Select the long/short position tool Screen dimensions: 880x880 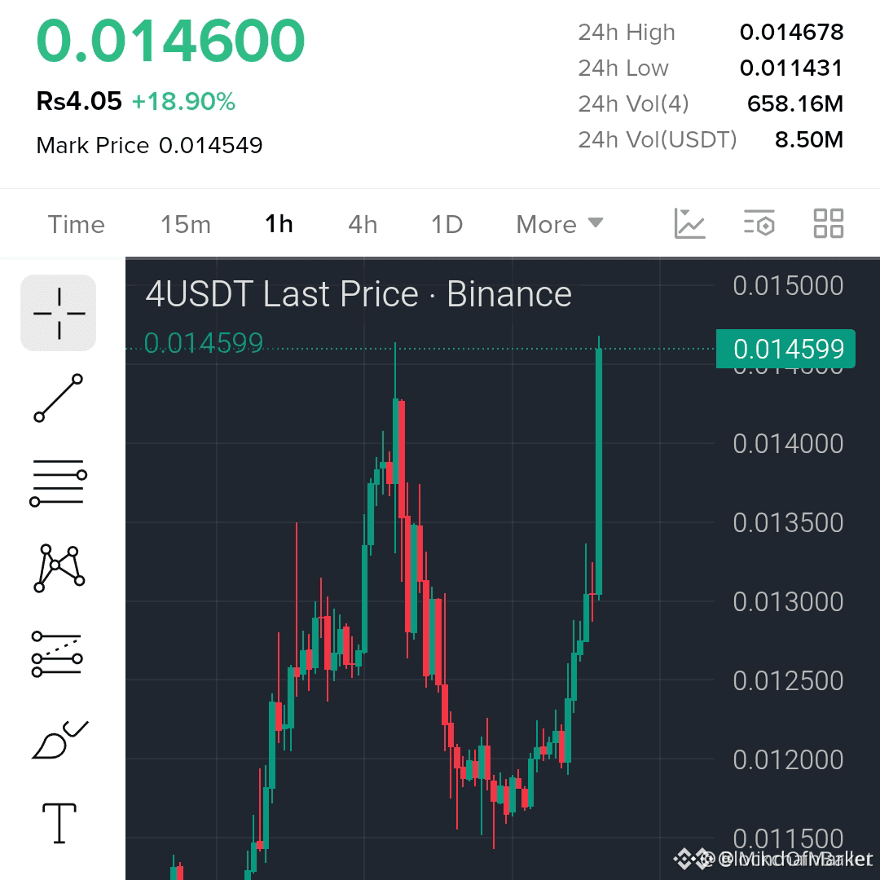[x=57, y=653]
